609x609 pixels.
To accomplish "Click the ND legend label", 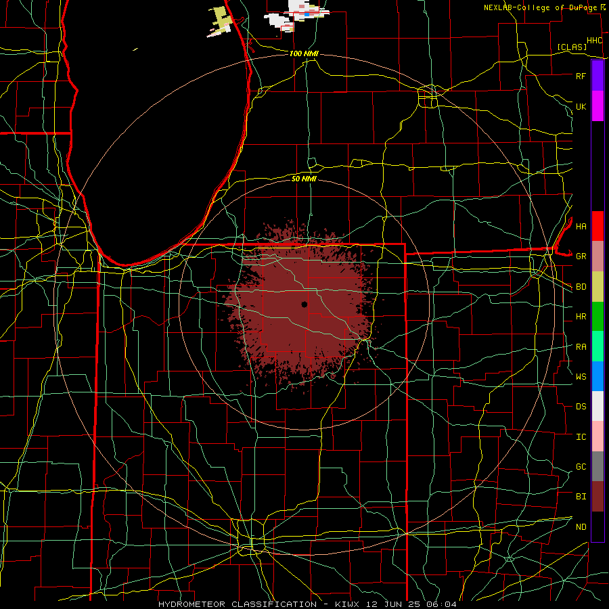I will tap(581, 526).
